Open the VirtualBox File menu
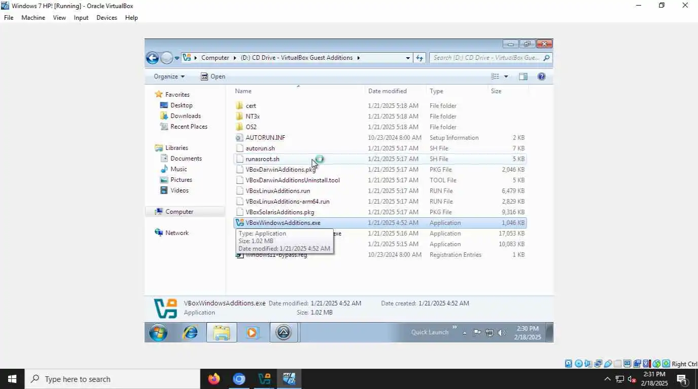This screenshot has width=698, height=389. pos(9,18)
